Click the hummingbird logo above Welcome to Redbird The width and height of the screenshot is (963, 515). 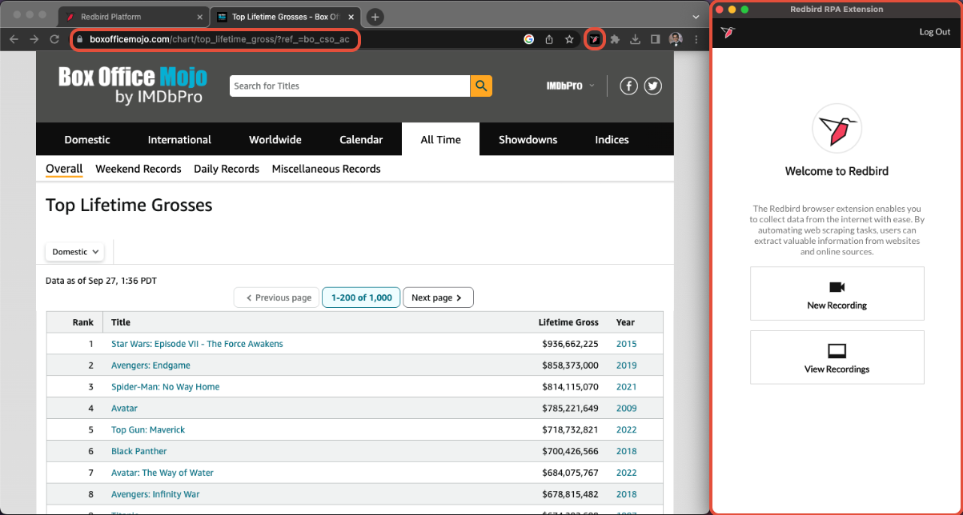pos(837,128)
